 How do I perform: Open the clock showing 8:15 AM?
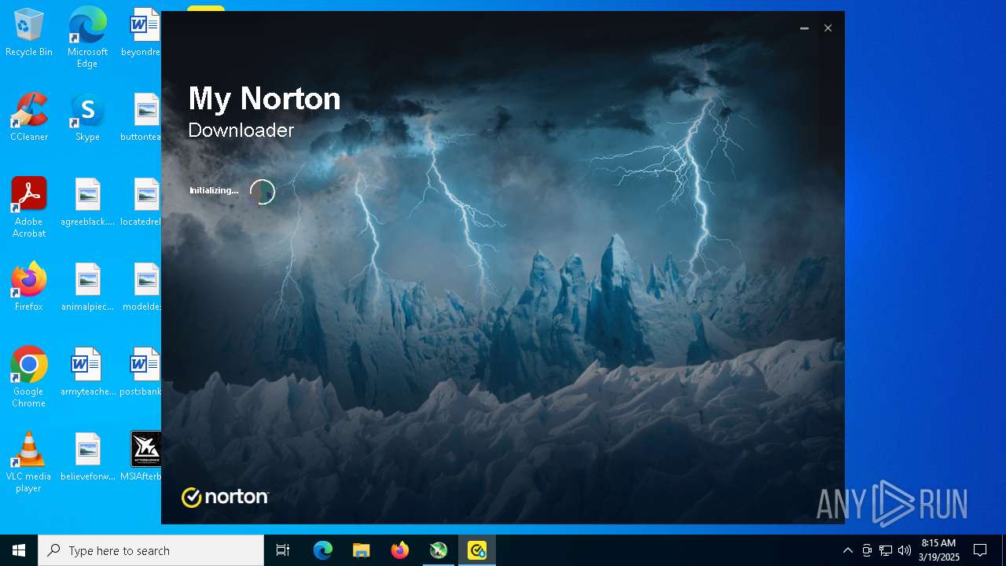[x=939, y=550]
